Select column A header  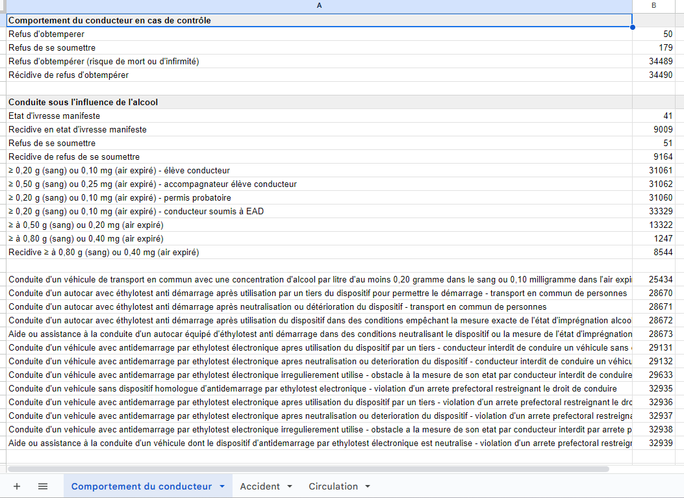tap(320, 6)
